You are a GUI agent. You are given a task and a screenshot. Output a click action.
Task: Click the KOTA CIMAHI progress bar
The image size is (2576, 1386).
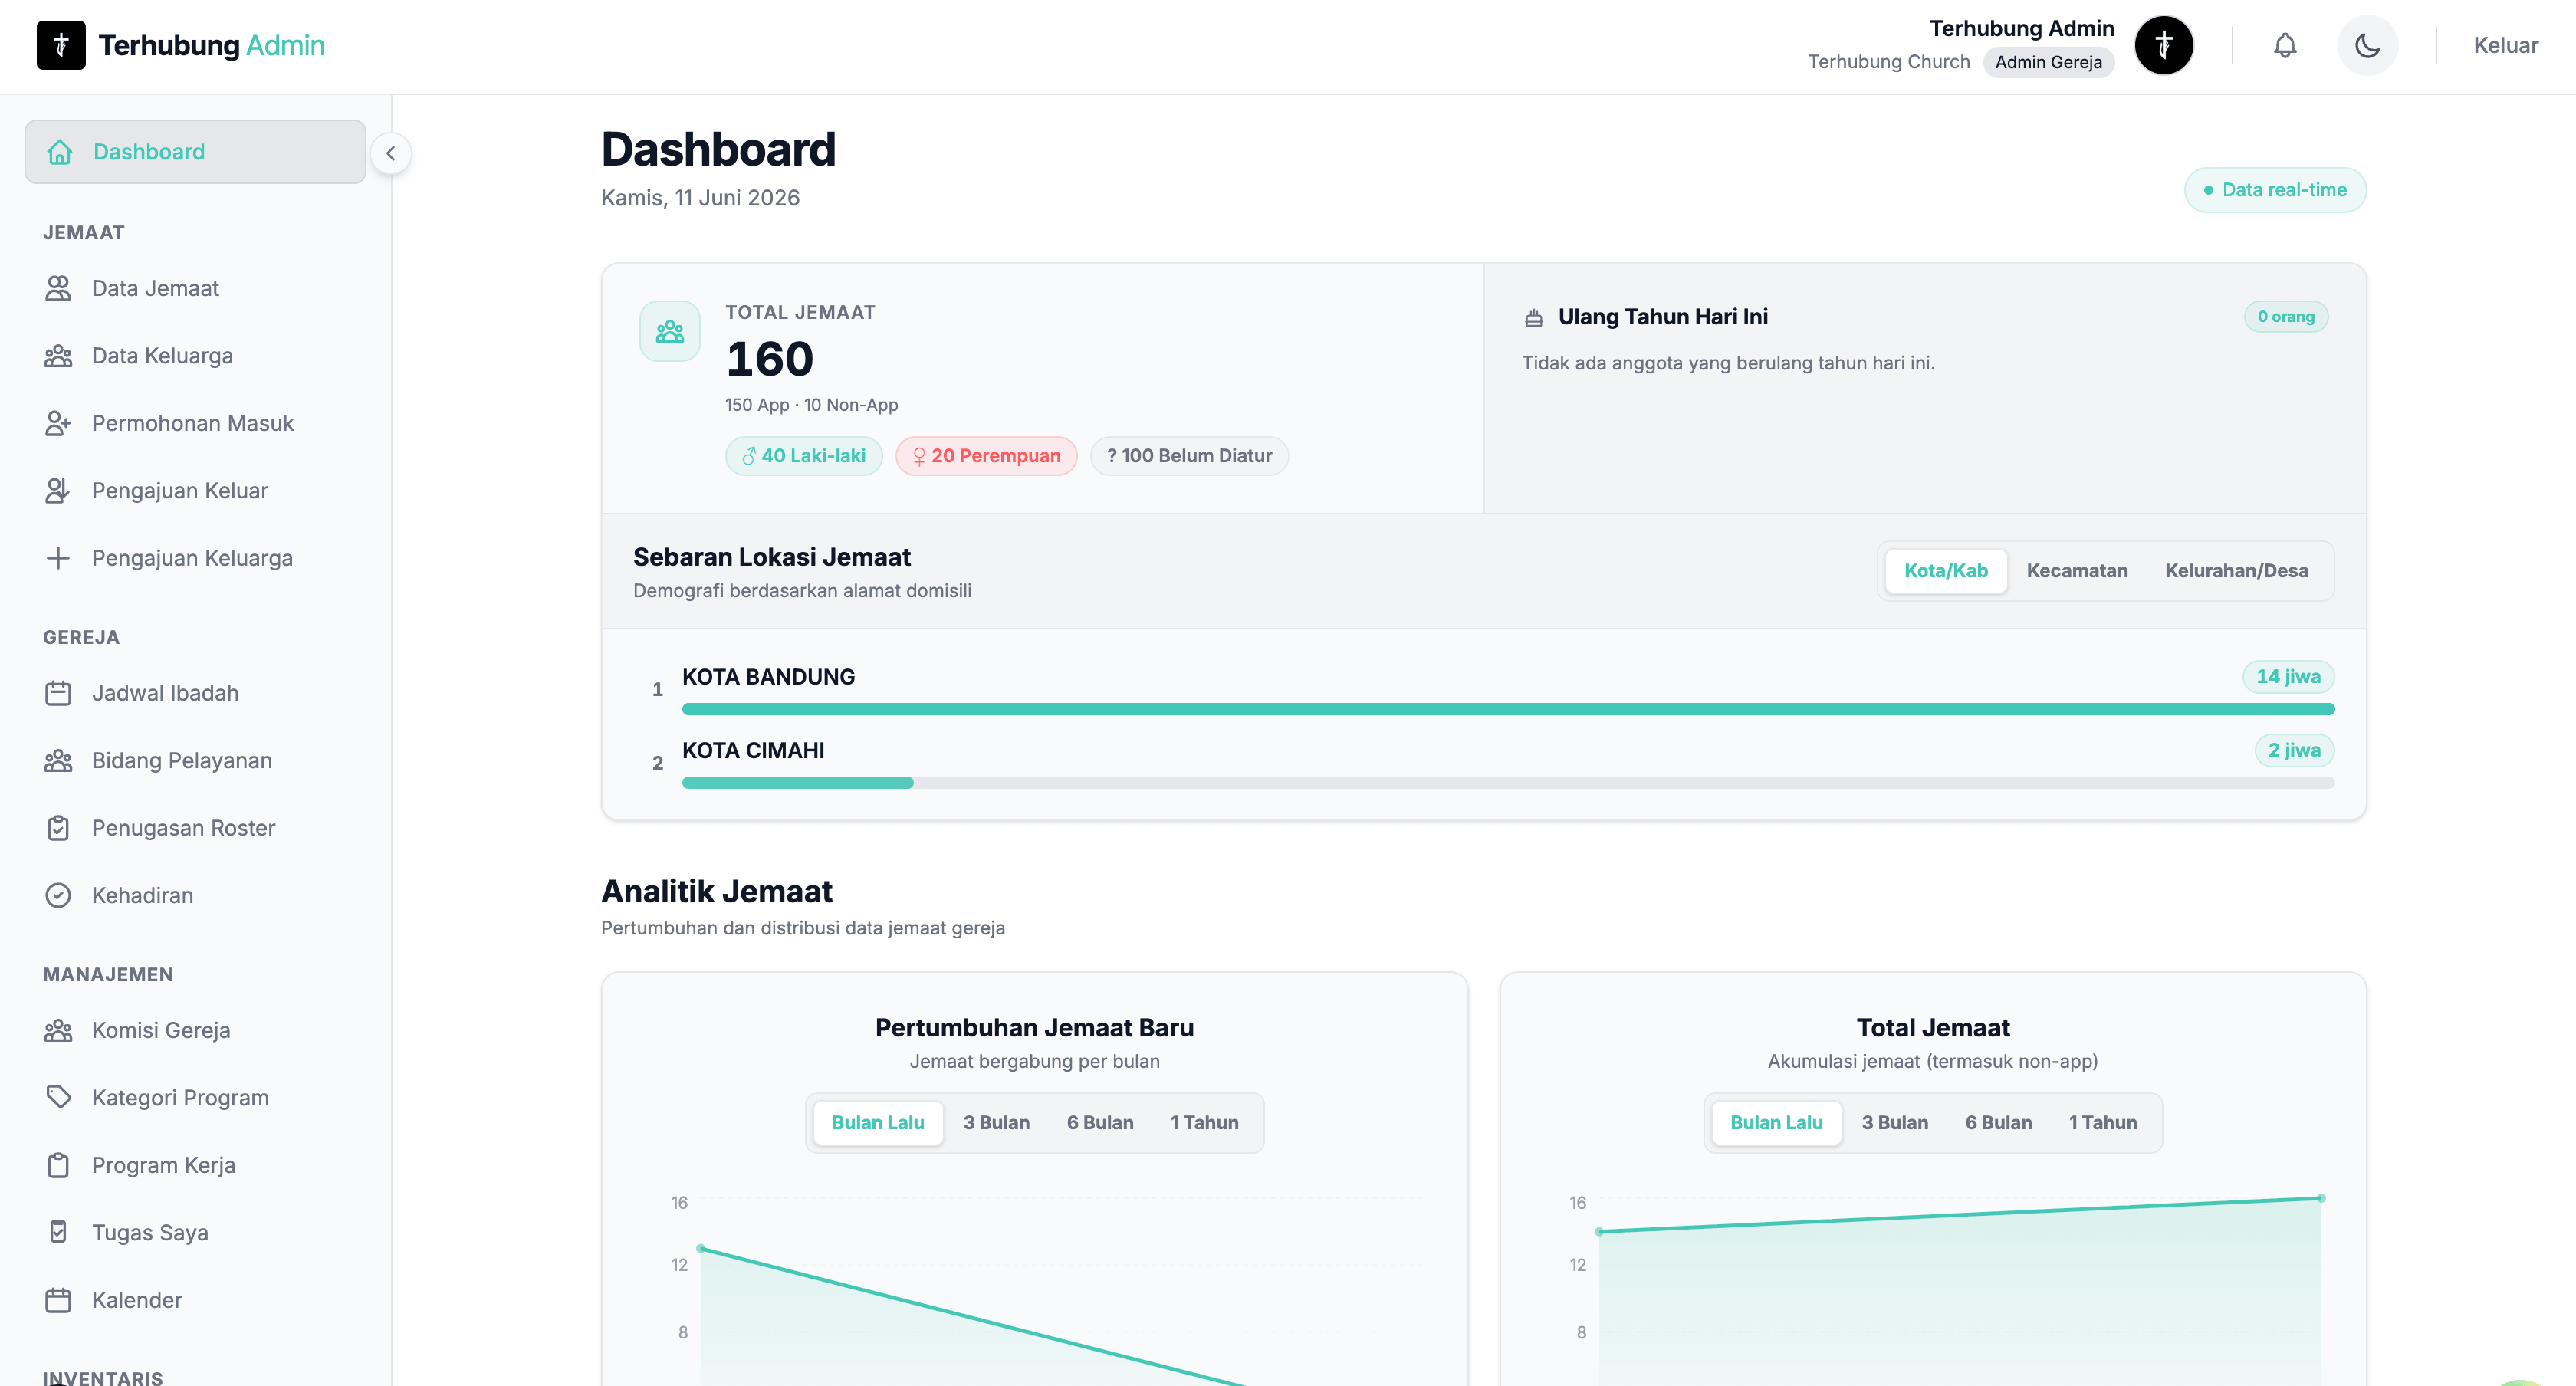1508,783
